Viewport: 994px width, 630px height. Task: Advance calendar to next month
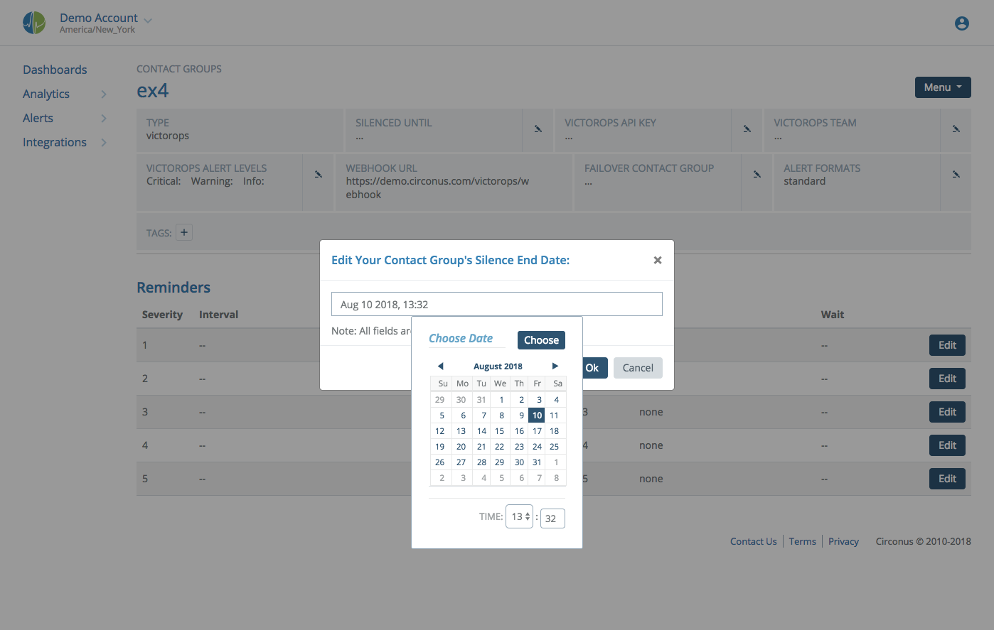click(555, 366)
